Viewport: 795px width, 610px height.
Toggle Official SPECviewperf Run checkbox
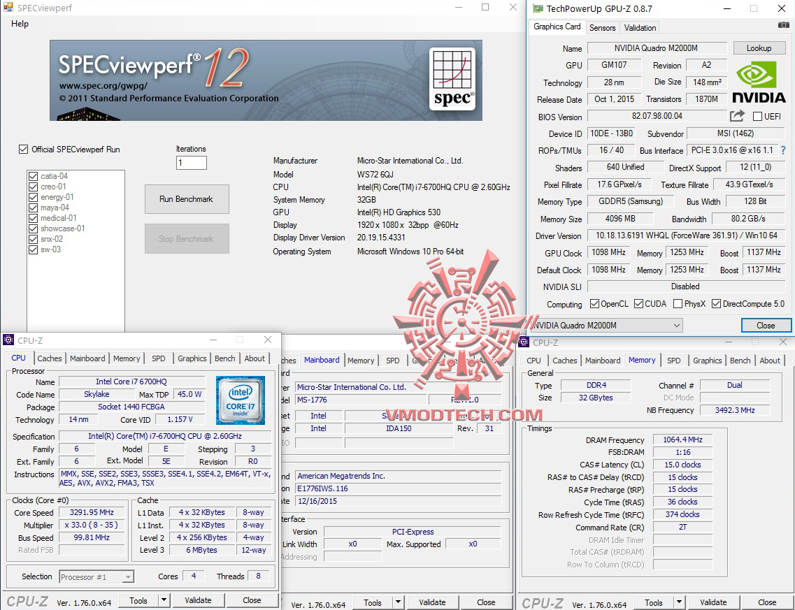[23, 149]
